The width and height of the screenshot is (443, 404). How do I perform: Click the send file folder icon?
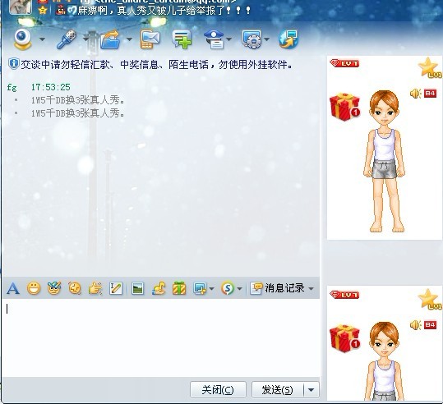pyautogui.click(x=110, y=39)
